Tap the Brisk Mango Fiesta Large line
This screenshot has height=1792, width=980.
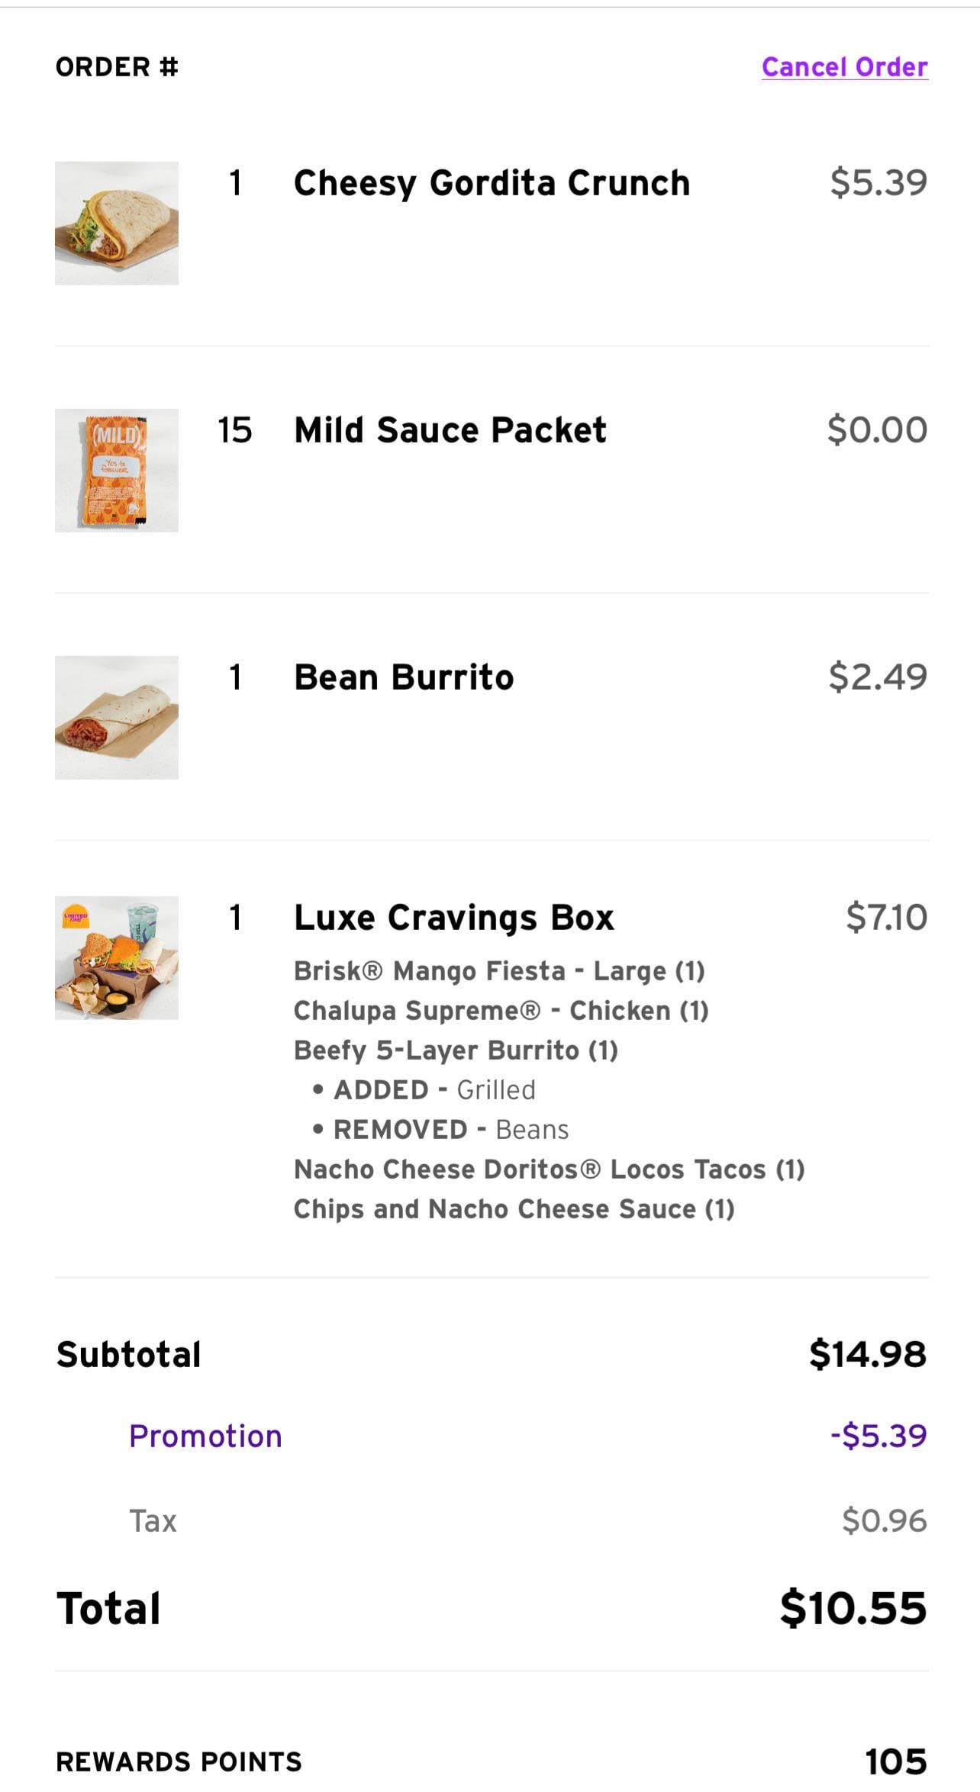click(499, 971)
